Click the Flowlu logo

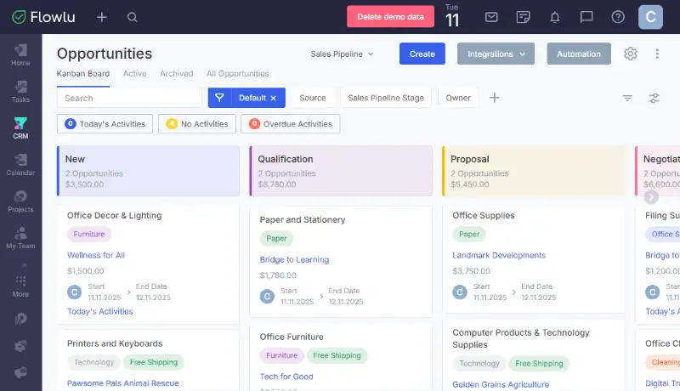tap(43, 17)
